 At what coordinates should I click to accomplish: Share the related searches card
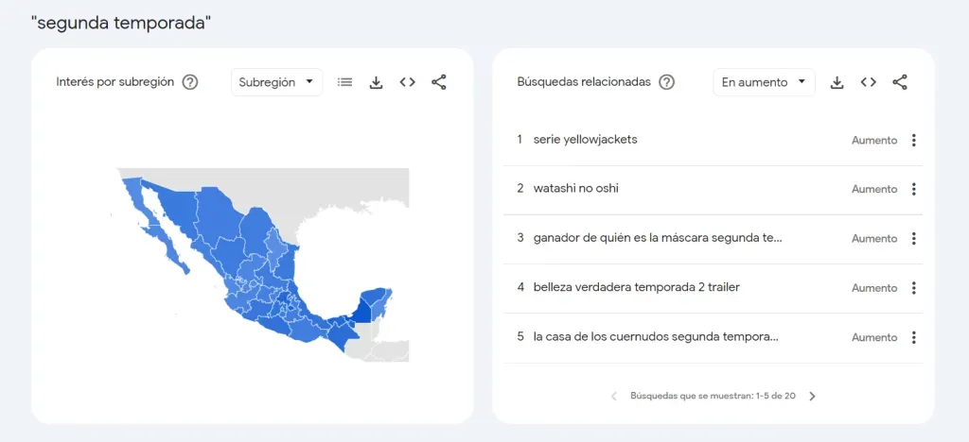point(900,82)
